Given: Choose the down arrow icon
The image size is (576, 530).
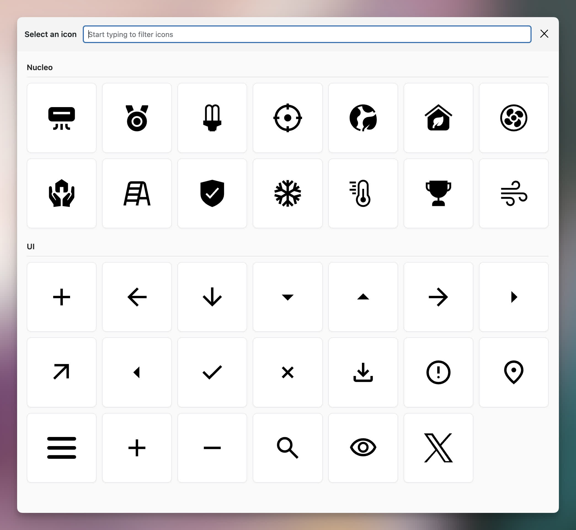Looking at the screenshot, I should [212, 297].
